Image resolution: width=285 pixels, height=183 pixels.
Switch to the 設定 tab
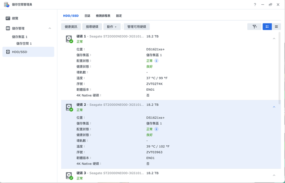tap(119, 15)
